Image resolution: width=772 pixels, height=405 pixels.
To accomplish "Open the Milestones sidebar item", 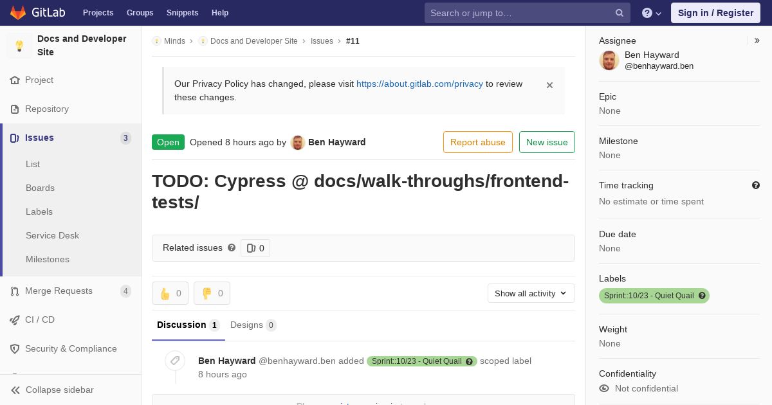I will (x=48, y=259).
